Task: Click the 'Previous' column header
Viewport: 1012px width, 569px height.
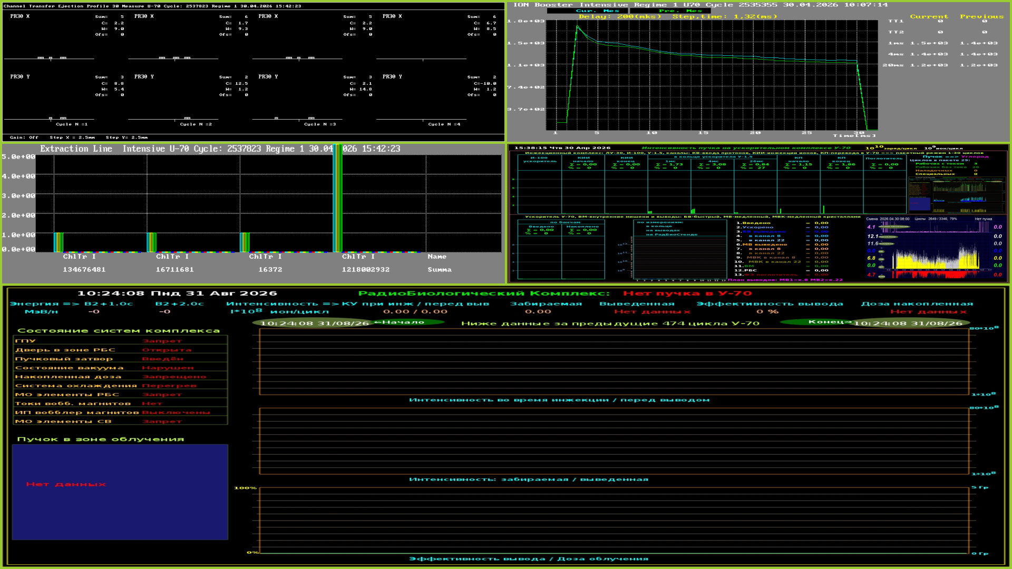Action: tap(981, 17)
